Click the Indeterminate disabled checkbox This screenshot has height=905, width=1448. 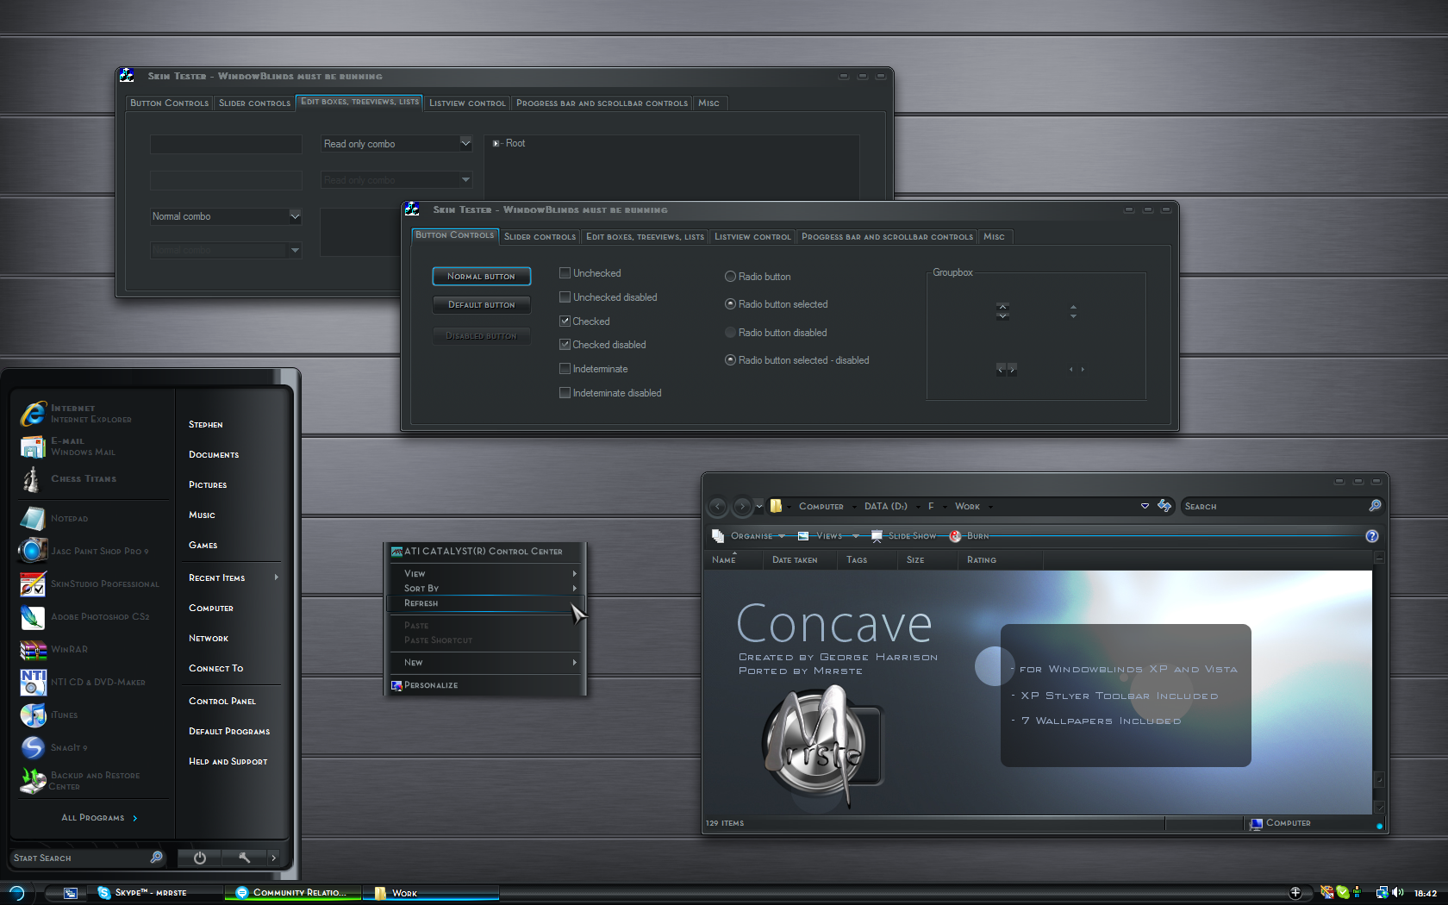(x=565, y=393)
